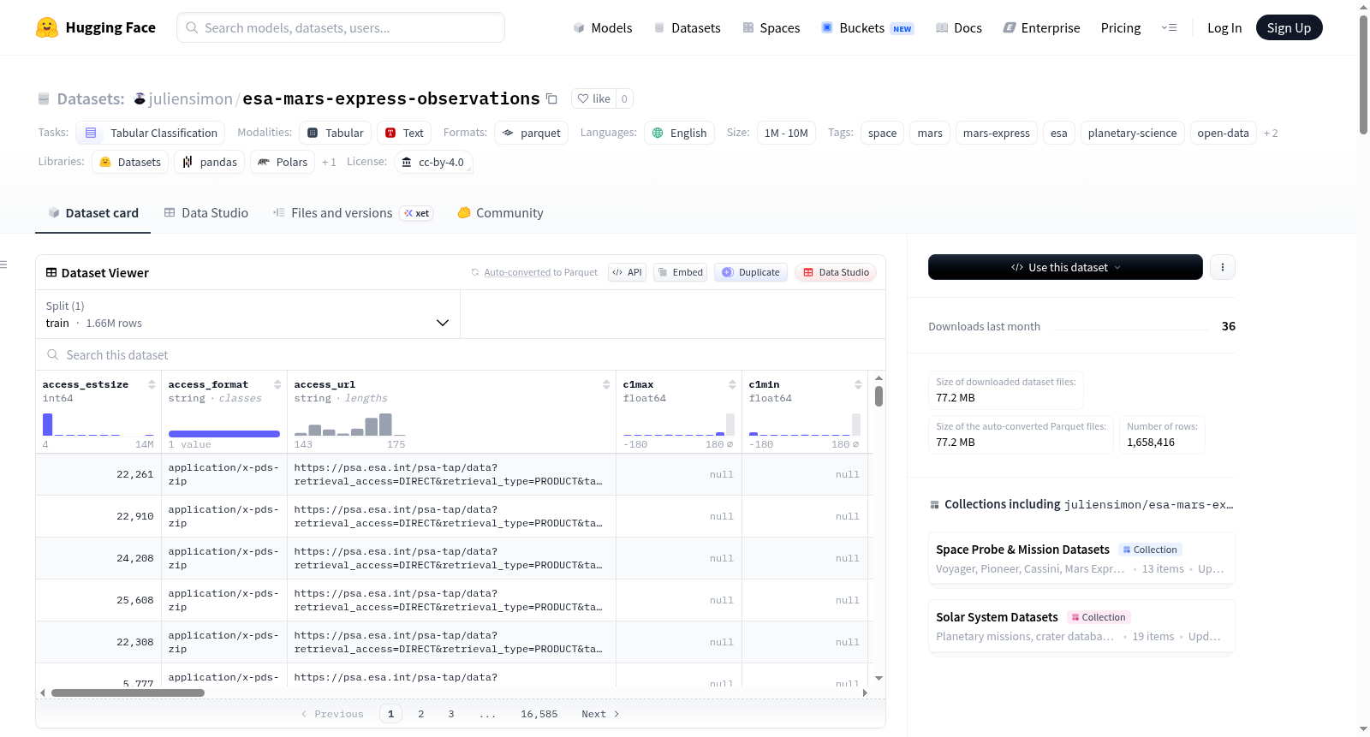The height and width of the screenshot is (737, 1370).
Task: Show the +1 additional libraries
Action: 329,163
